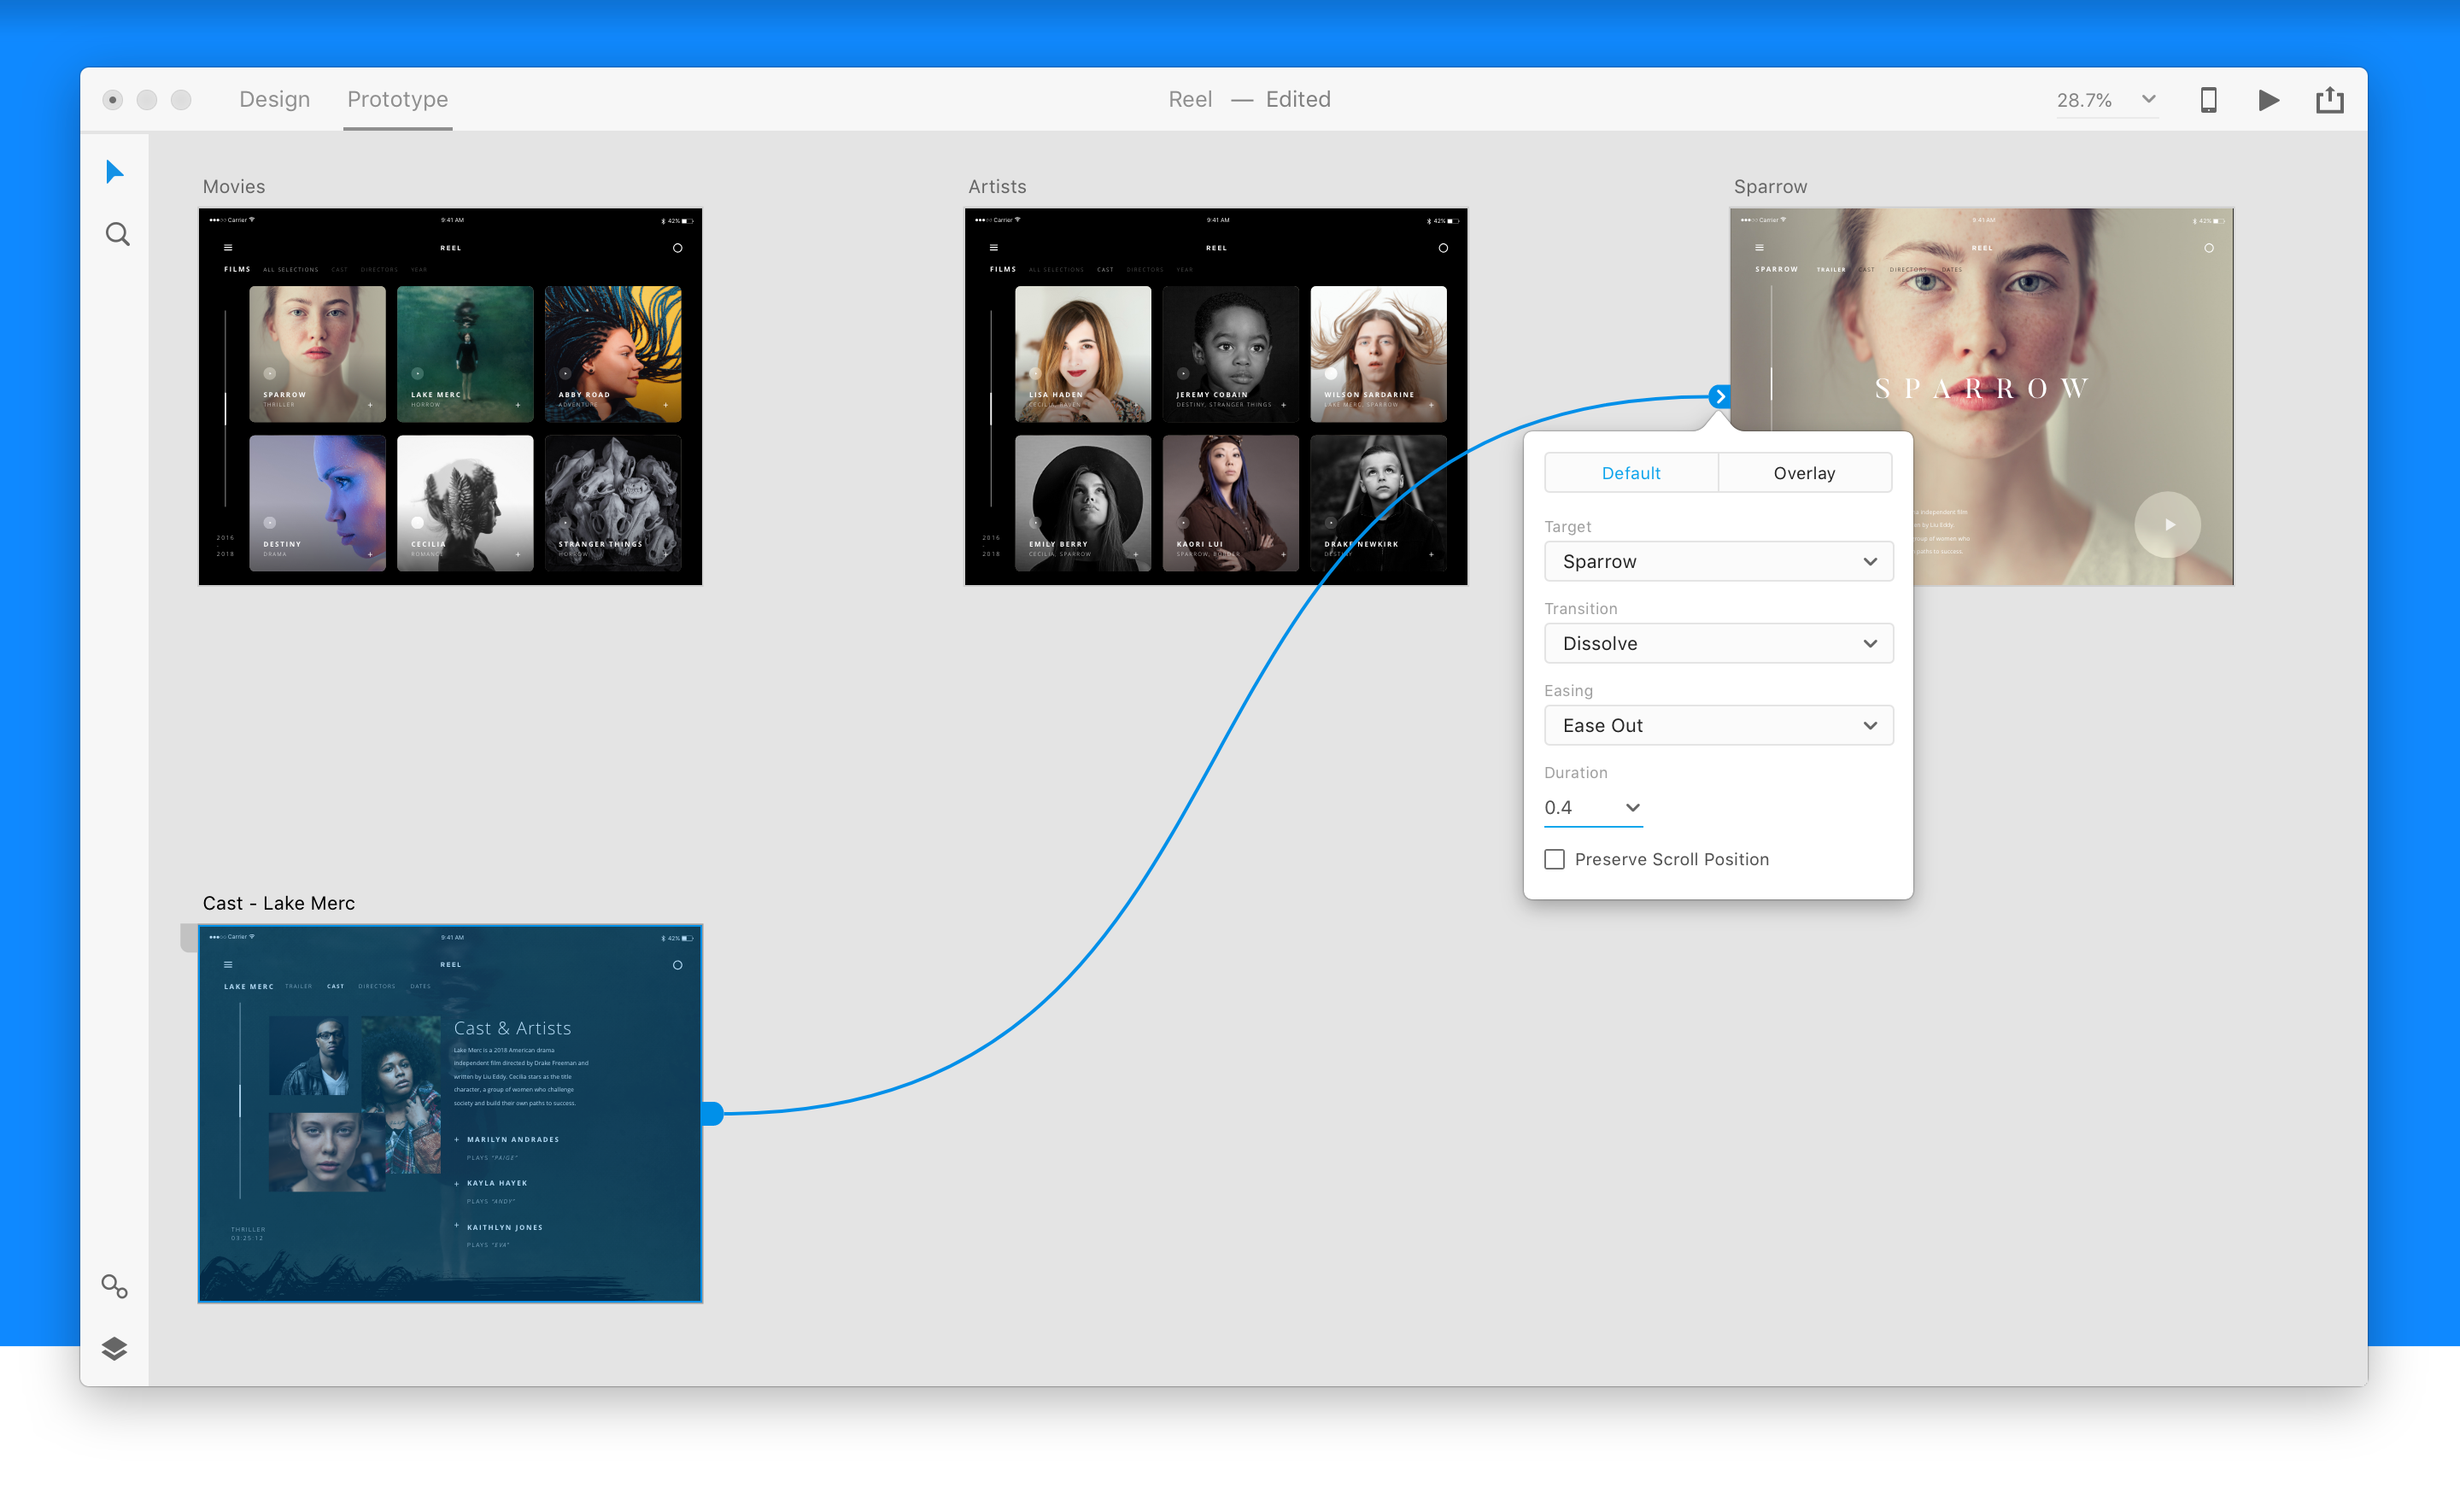The image size is (2460, 1499).
Task: Open the Layers panel icon
Action: click(114, 1349)
